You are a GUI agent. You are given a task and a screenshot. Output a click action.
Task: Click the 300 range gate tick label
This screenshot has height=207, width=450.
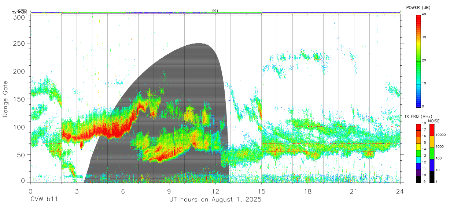click(19, 17)
